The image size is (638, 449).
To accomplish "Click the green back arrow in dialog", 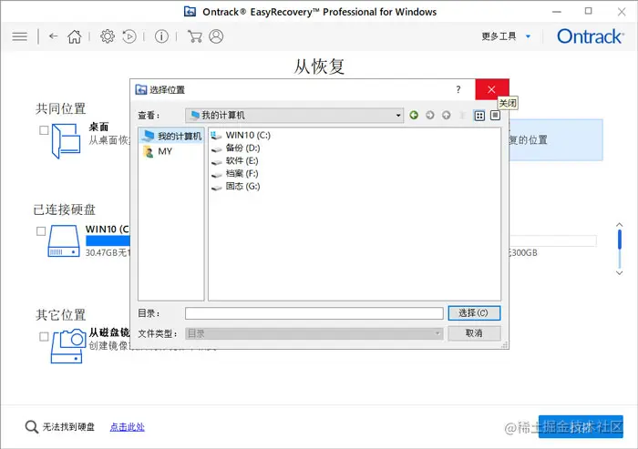I will pos(414,116).
